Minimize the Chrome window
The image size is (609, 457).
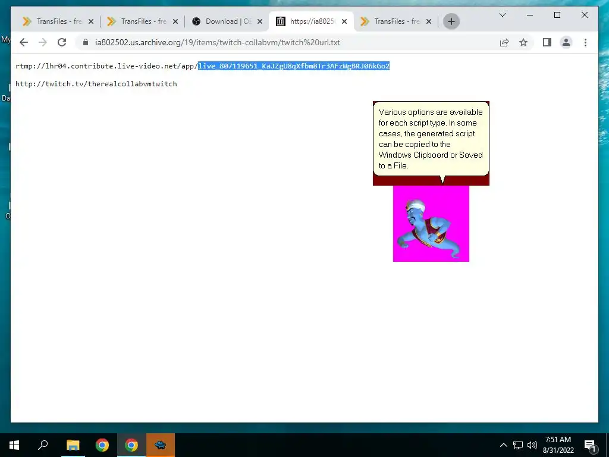coord(530,15)
